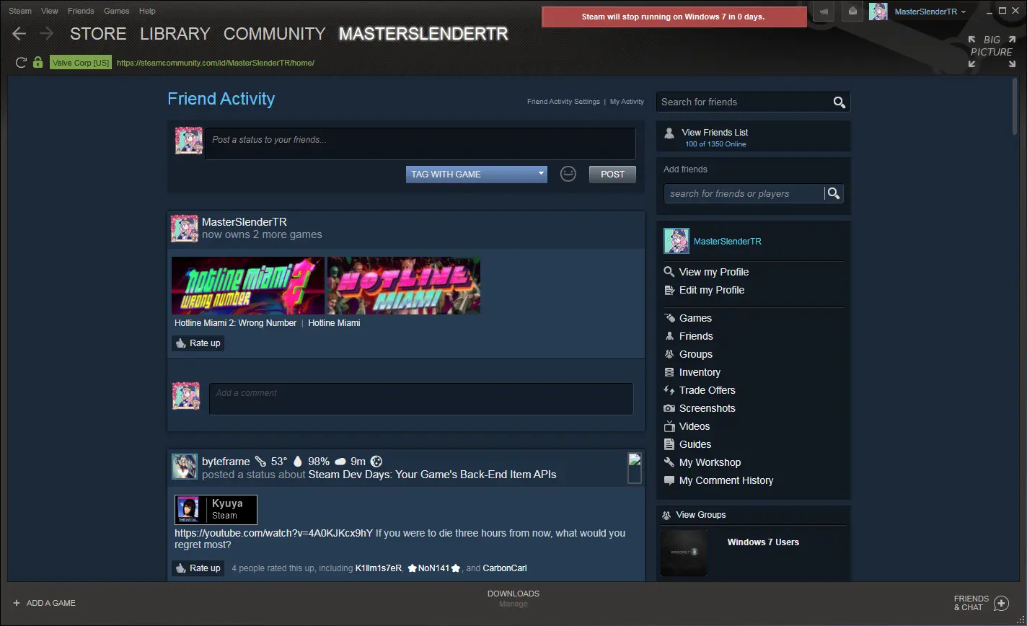Viewport: 1027px width, 626px height.
Task: Rate up the Hotline Miami games post
Action: pyautogui.click(x=198, y=343)
